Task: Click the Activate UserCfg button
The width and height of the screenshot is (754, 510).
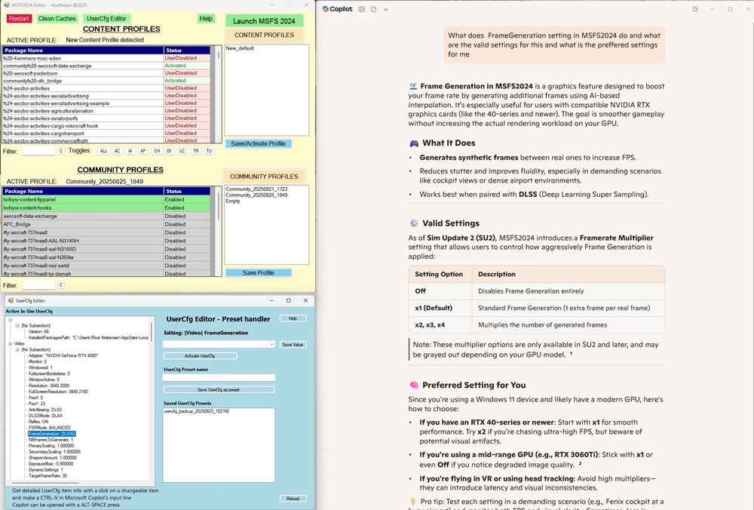Action: point(201,355)
